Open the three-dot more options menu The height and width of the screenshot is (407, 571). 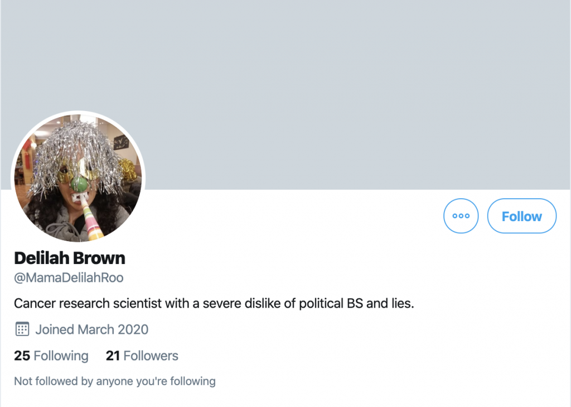461,216
